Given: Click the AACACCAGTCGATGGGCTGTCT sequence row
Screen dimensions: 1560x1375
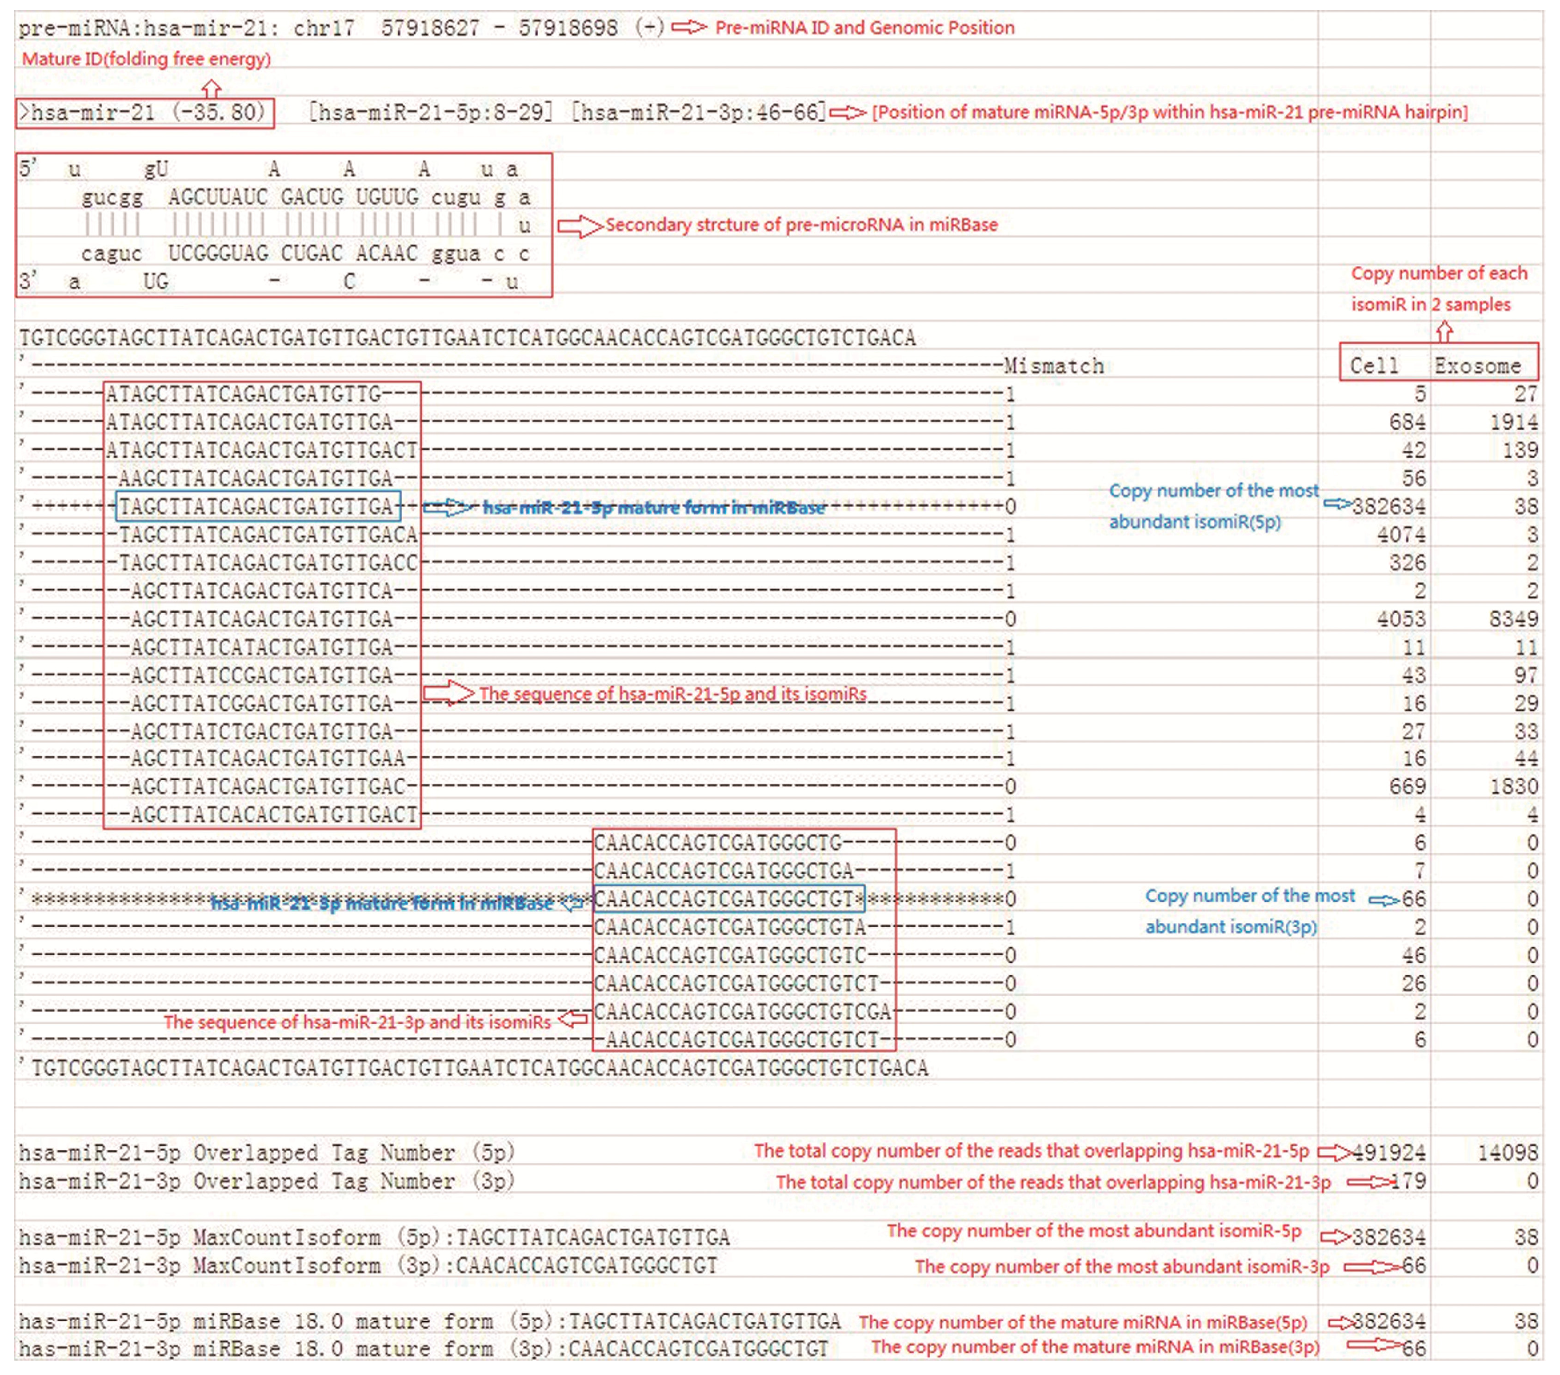Looking at the screenshot, I should click(x=742, y=1040).
